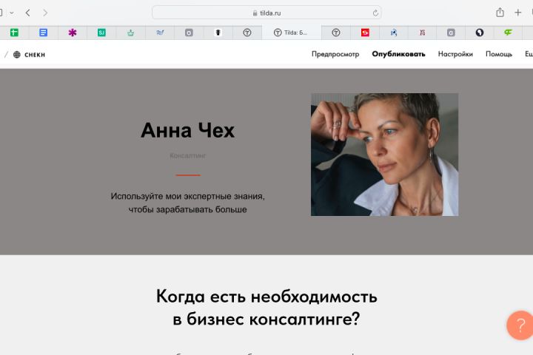Open the purple asterisk tab
The height and width of the screenshot is (355, 533).
click(73, 33)
